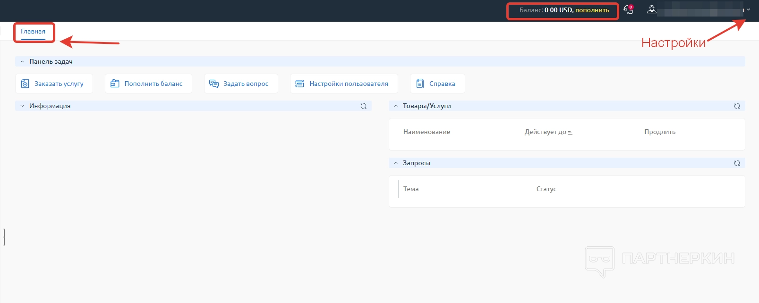Collapse the Товары/Услуги section
Screen dimensions: 759x303
click(396, 106)
